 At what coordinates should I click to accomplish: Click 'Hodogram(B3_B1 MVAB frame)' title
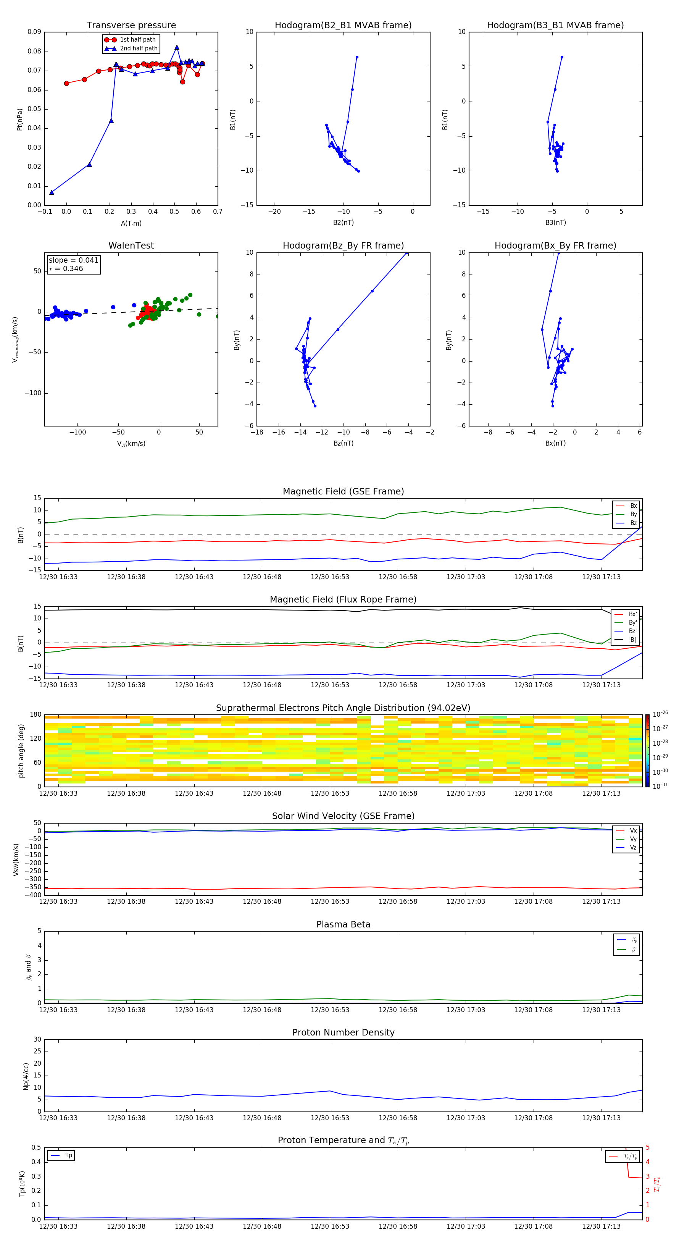coord(555,25)
